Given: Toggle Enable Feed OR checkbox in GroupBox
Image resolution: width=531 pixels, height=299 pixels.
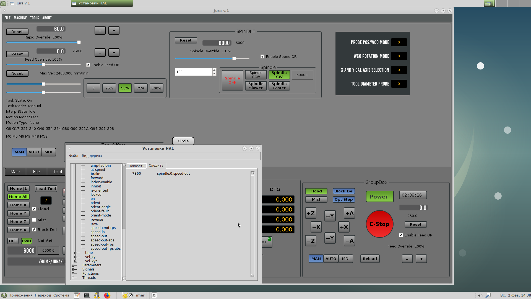Looking at the screenshot, I should [x=401, y=235].
